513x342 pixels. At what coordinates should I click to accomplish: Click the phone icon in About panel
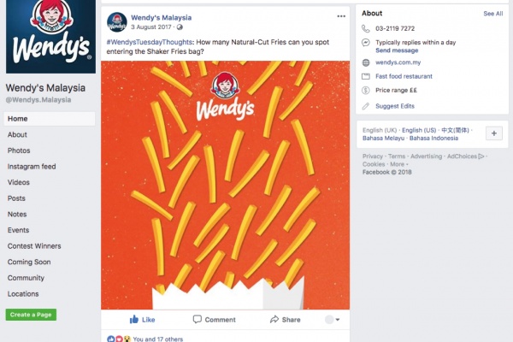366,29
